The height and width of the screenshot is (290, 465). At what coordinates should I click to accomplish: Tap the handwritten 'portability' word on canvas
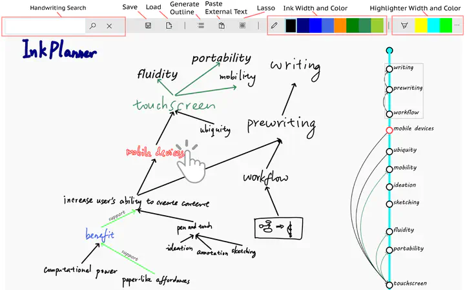(x=222, y=58)
